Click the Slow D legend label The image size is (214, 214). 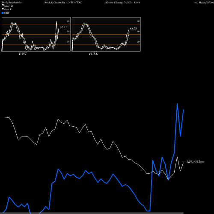(x=9, y=6)
